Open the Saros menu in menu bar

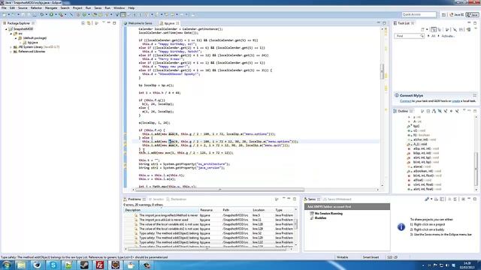98,8
